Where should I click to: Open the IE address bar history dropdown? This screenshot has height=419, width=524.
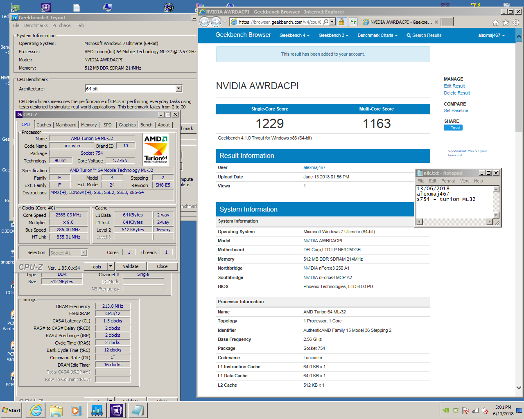[332, 22]
